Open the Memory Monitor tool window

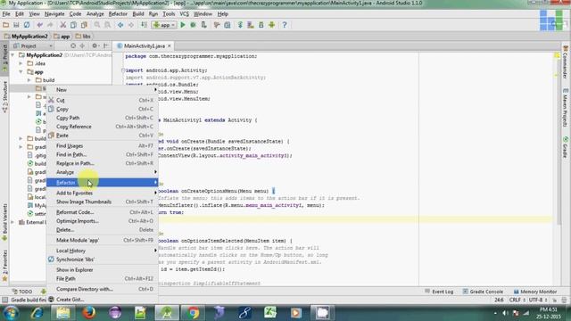535,292
